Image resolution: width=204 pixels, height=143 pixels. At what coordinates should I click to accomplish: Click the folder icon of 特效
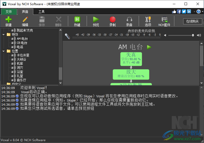pos(9,34)
